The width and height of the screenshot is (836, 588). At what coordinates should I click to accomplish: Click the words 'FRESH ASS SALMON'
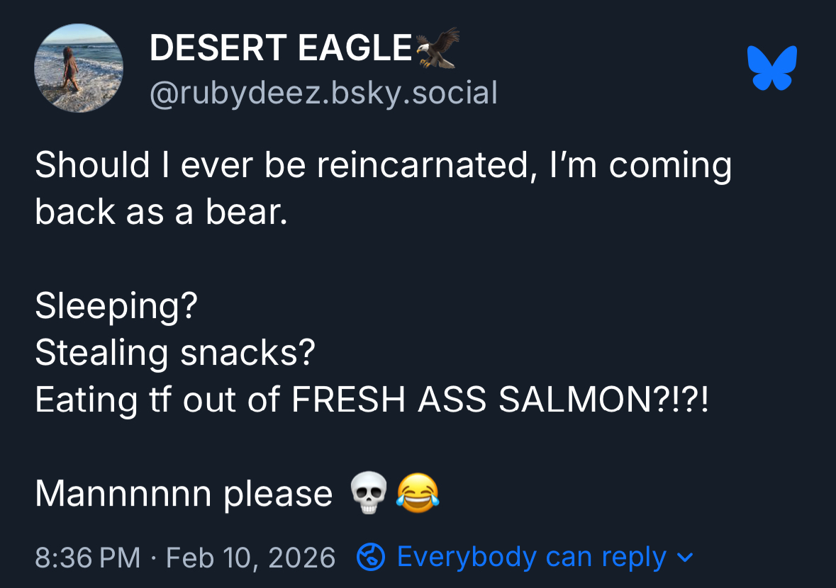468,400
